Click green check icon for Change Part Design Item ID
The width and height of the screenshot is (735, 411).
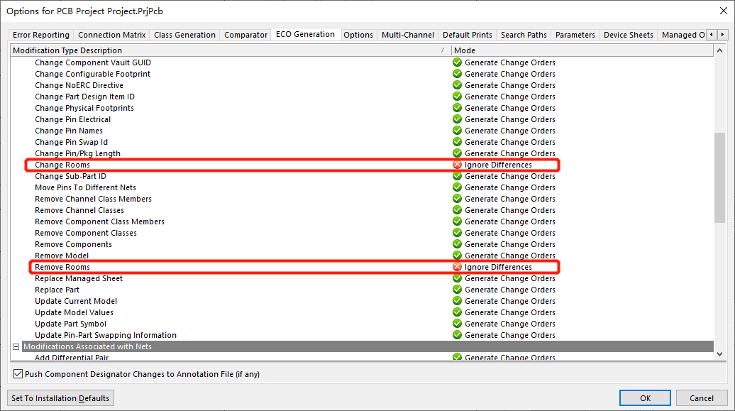tap(457, 96)
